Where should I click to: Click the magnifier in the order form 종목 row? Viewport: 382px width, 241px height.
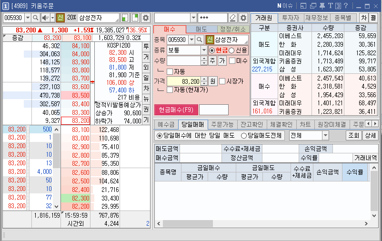tap(200, 40)
